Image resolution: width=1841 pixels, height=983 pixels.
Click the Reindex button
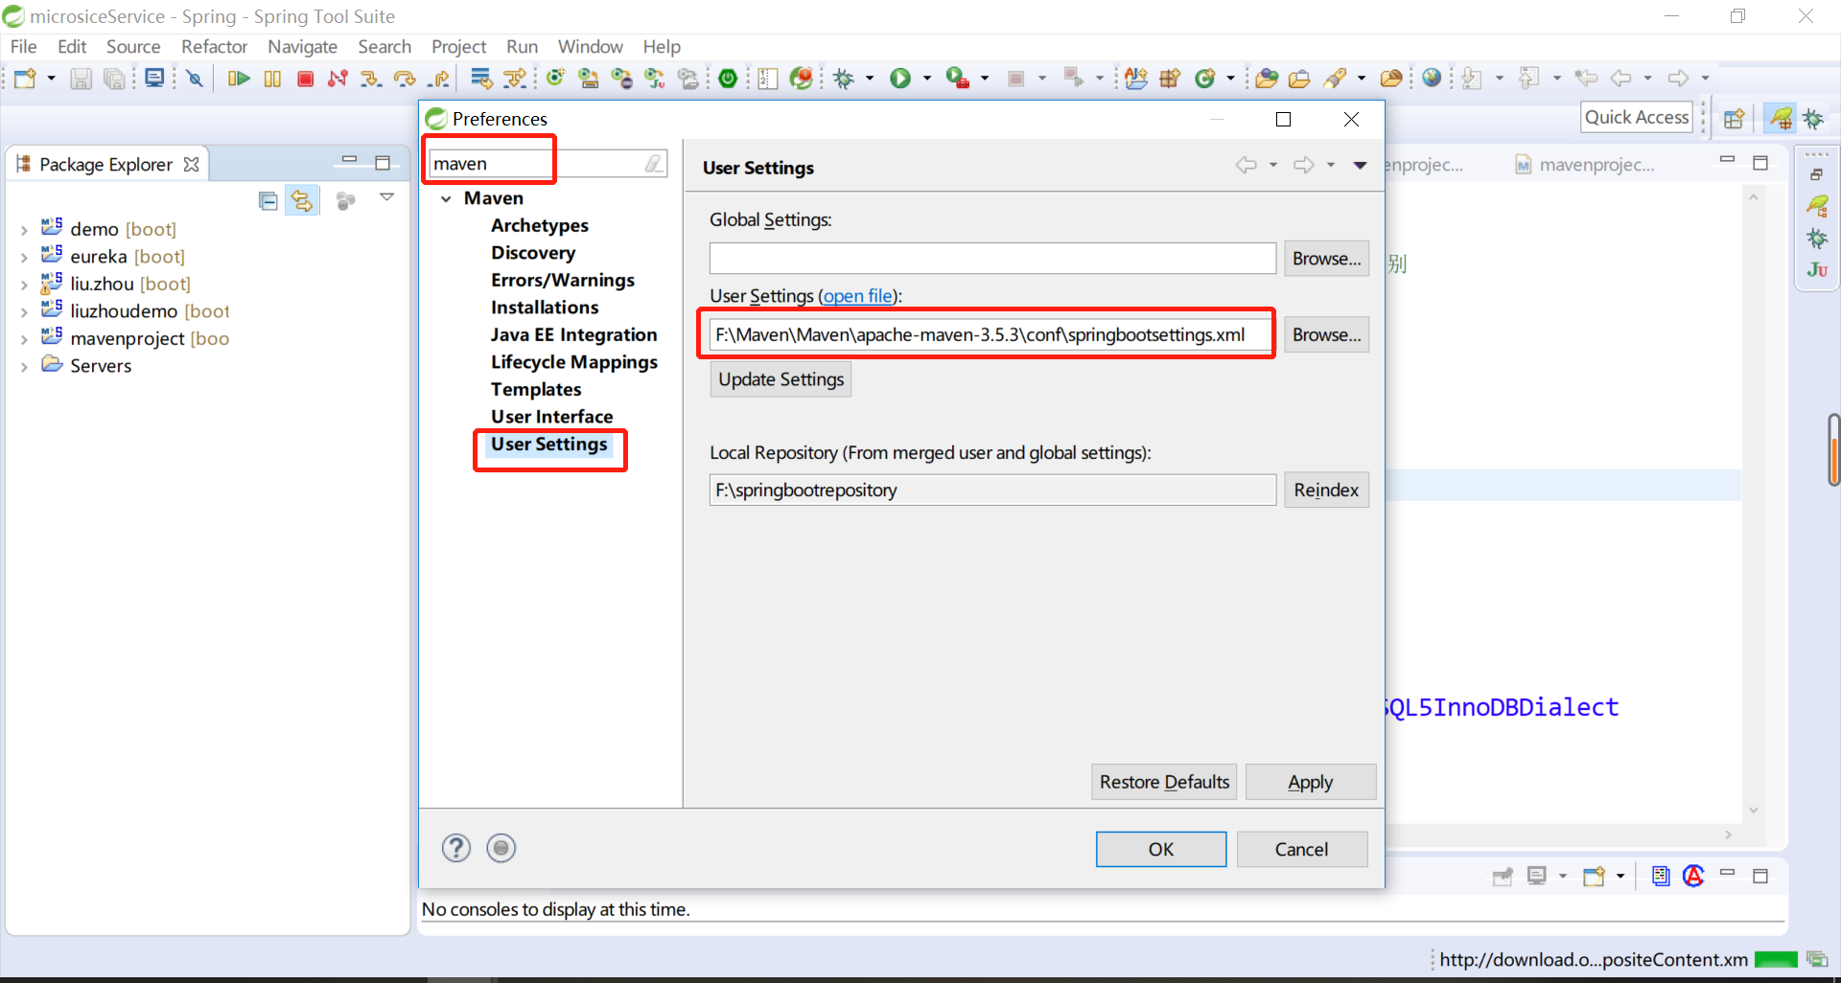tap(1326, 490)
